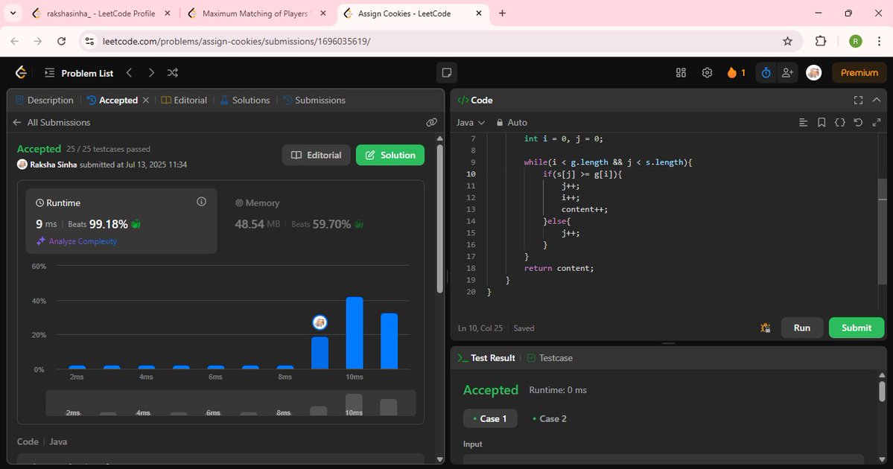Open the browser extensions puzzle icon
Screen dimensions: 893x469
point(821,41)
